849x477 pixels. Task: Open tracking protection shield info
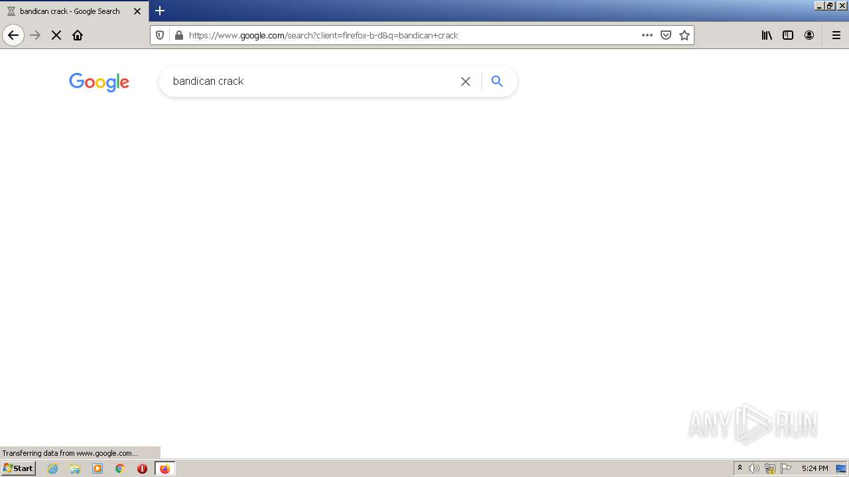160,35
